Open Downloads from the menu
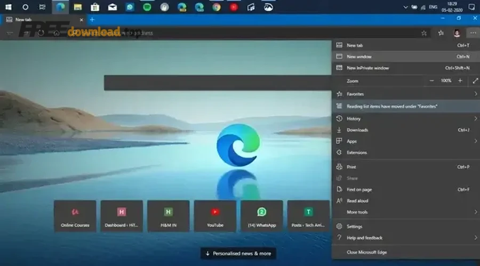Screen dimensions: 480x266 (x=406, y=130)
